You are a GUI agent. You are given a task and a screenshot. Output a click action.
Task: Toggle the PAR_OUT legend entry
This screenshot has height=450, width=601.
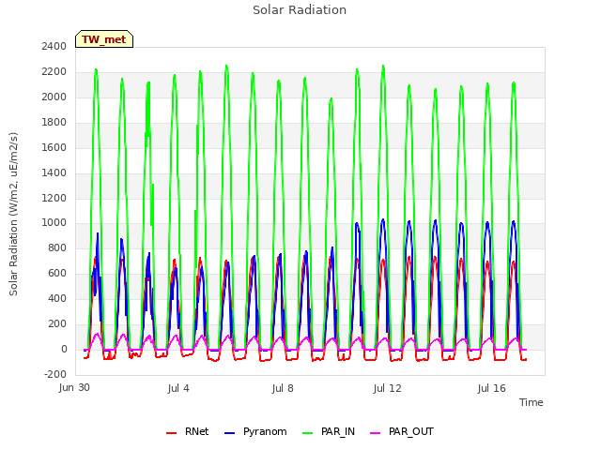tap(402, 431)
